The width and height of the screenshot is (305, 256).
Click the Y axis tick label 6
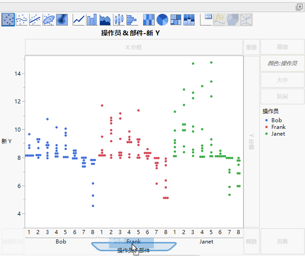tap(19, 186)
